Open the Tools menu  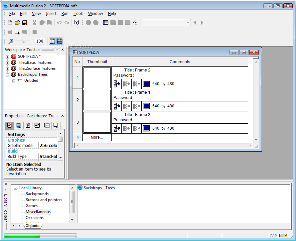[x=78, y=14]
